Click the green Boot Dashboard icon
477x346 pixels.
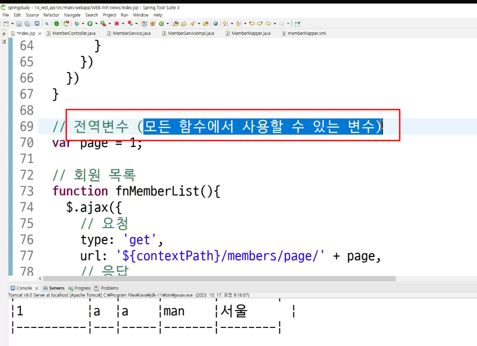tap(57, 24)
